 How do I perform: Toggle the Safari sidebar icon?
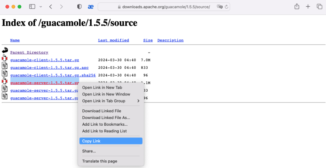coord(32,7)
